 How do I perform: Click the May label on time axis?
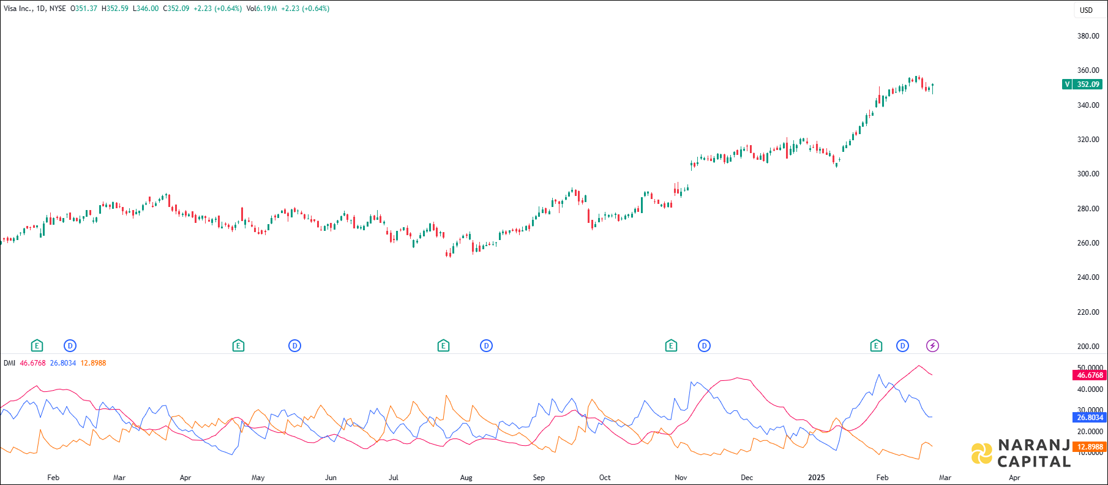coord(258,478)
